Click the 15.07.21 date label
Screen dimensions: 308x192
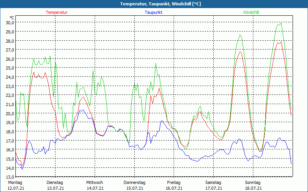coord(135,188)
